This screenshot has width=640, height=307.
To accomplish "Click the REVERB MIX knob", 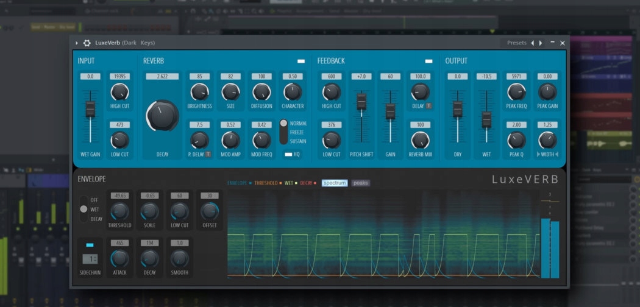I will 420,140.
